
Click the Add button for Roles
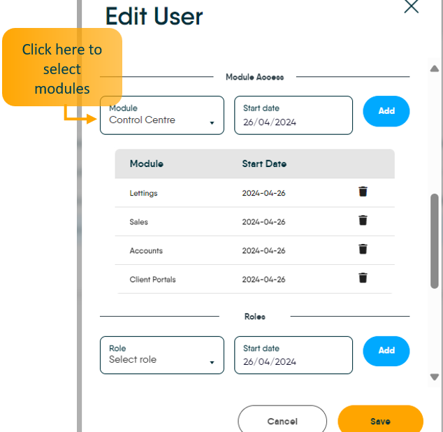(x=386, y=351)
